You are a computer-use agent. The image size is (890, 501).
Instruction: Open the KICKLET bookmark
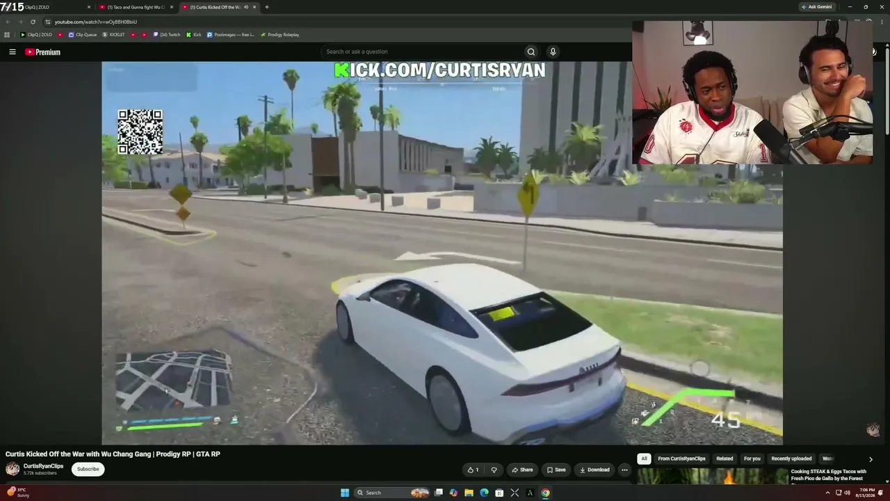(x=113, y=35)
